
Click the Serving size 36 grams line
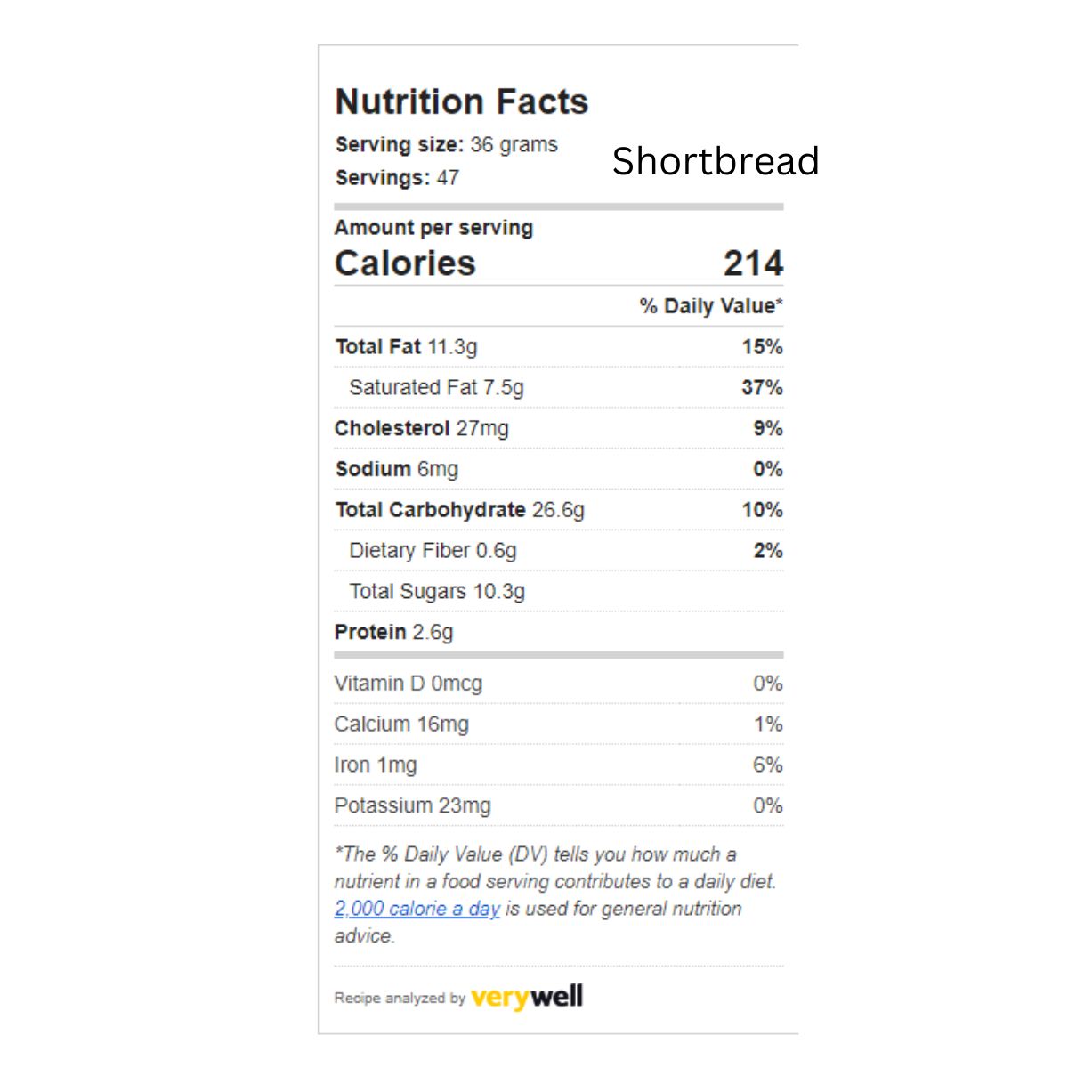[447, 145]
